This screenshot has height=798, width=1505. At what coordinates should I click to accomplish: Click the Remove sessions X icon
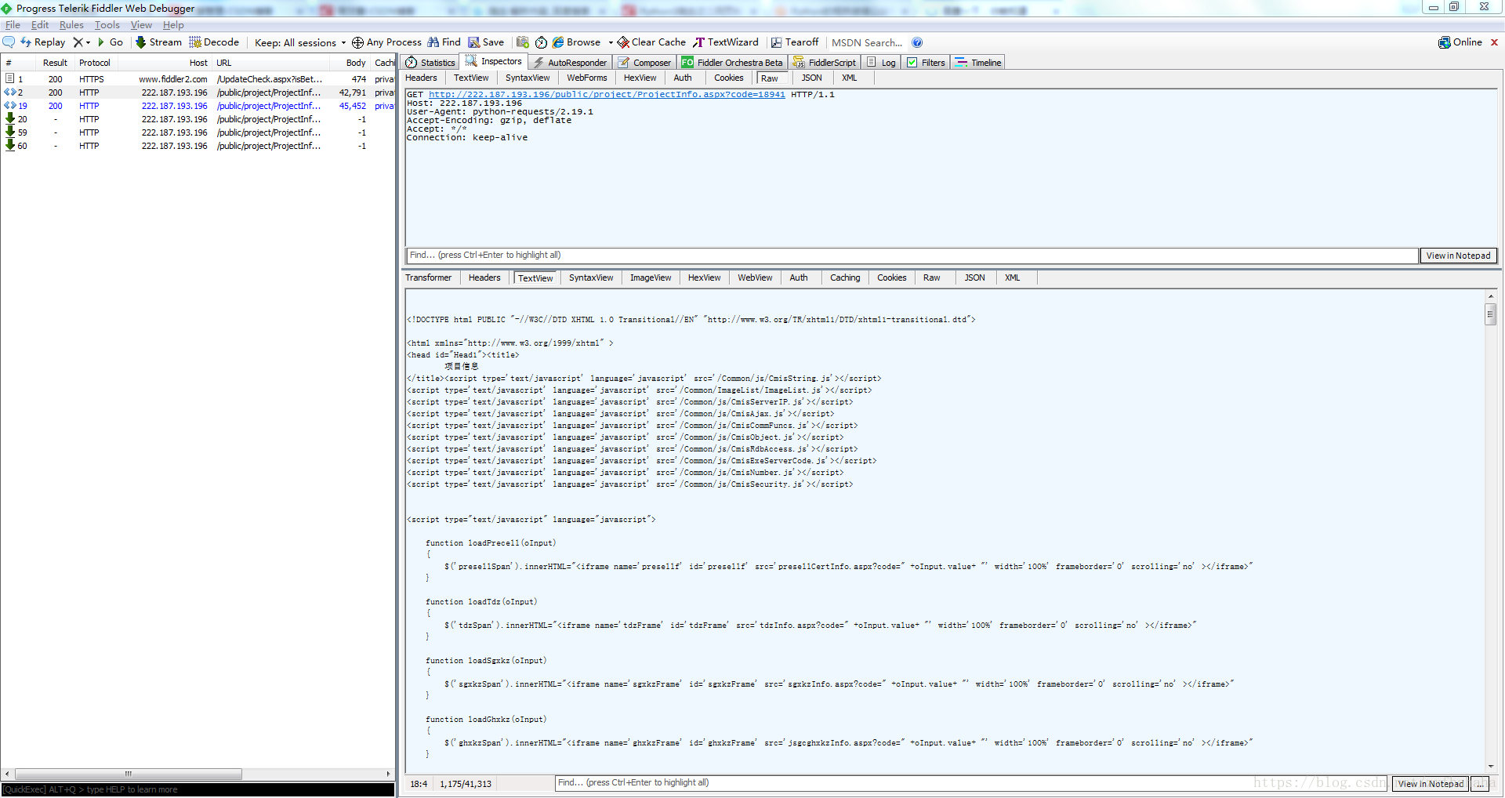[x=78, y=42]
